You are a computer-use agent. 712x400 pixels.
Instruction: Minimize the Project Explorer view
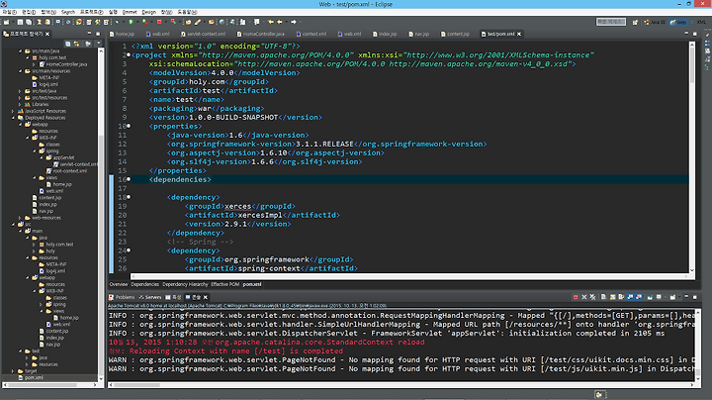tap(89, 34)
